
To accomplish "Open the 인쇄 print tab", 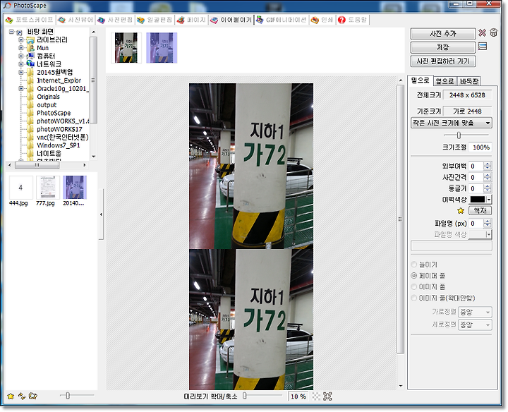I will tap(322, 20).
